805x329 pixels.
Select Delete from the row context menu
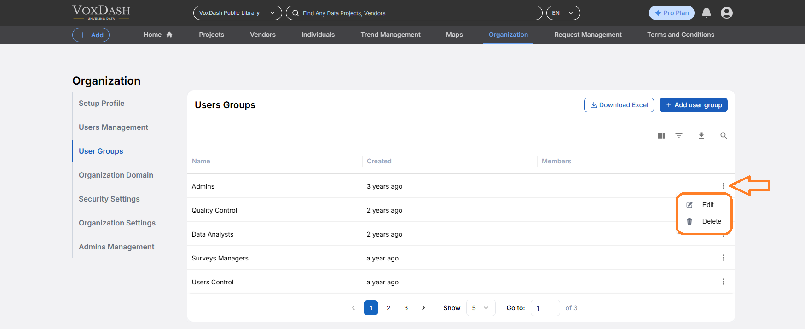tap(712, 221)
